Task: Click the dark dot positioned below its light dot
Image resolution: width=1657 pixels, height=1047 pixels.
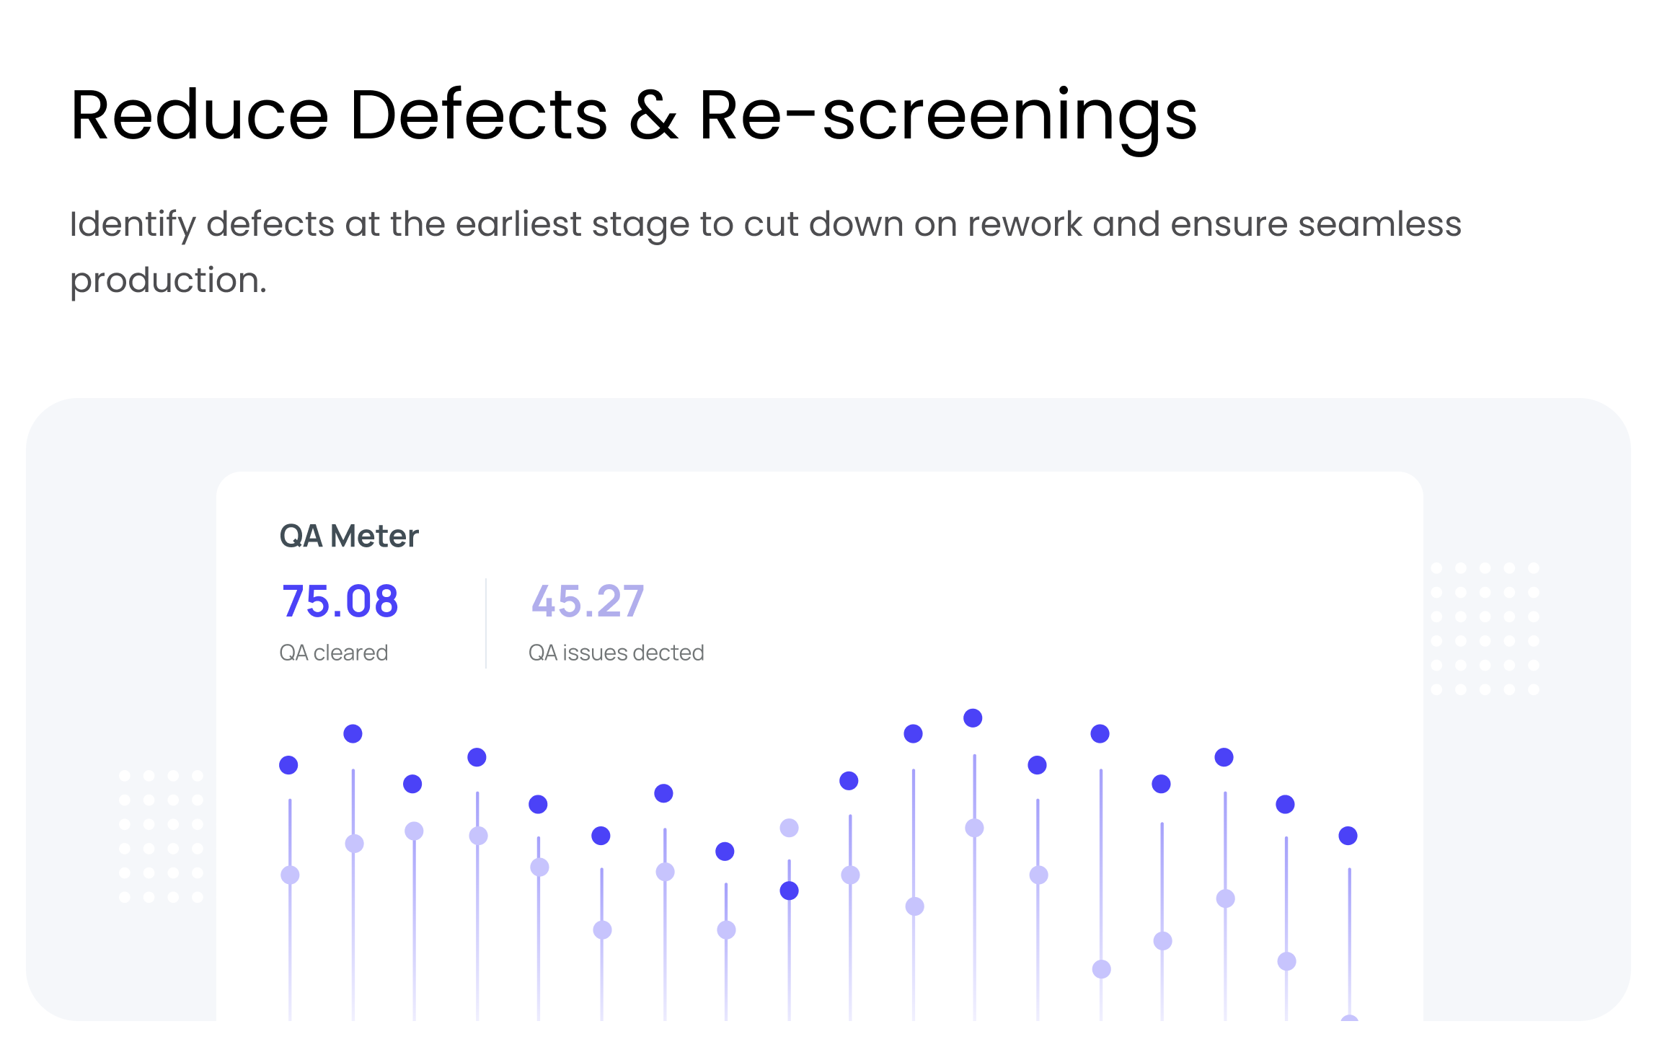Action: pyautogui.click(x=790, y=891)
